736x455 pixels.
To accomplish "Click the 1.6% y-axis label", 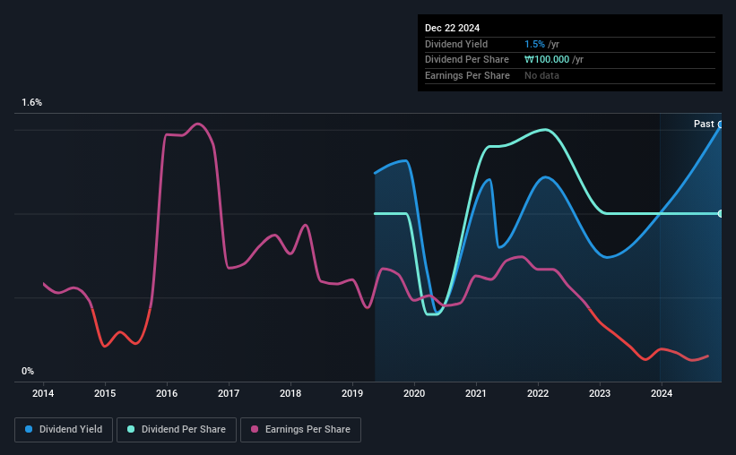I will click(32, 102).
